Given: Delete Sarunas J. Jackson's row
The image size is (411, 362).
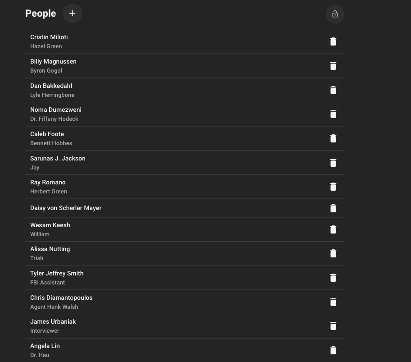Looking at the screenshot, I should point(333,163).
